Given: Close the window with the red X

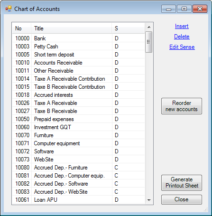Looking at the screenshot, I should 200,9.
